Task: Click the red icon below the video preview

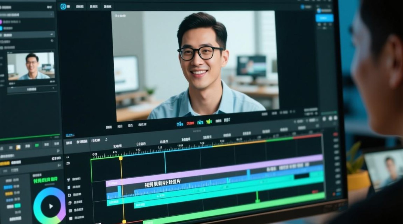Action: tap(190, 123)
